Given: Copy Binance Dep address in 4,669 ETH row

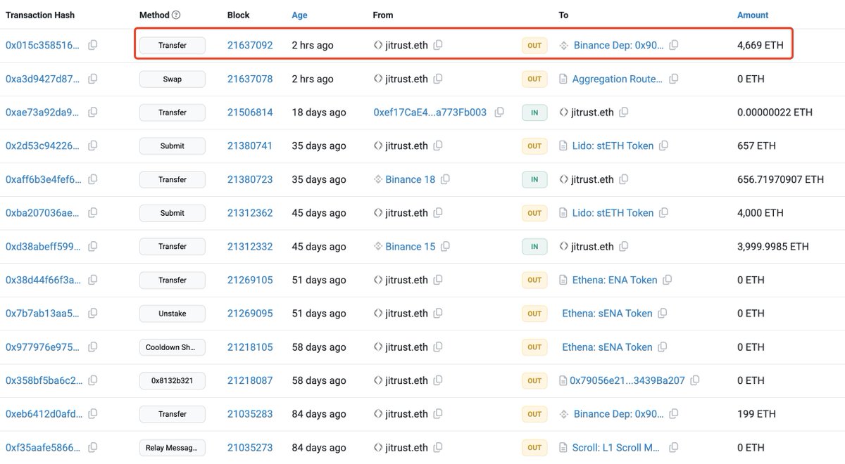Looking at the screenshot, I should 674,45.
